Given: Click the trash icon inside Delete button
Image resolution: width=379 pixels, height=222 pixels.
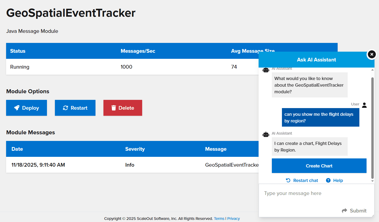Looking at the screenshot, I should (x=114, y=108).
